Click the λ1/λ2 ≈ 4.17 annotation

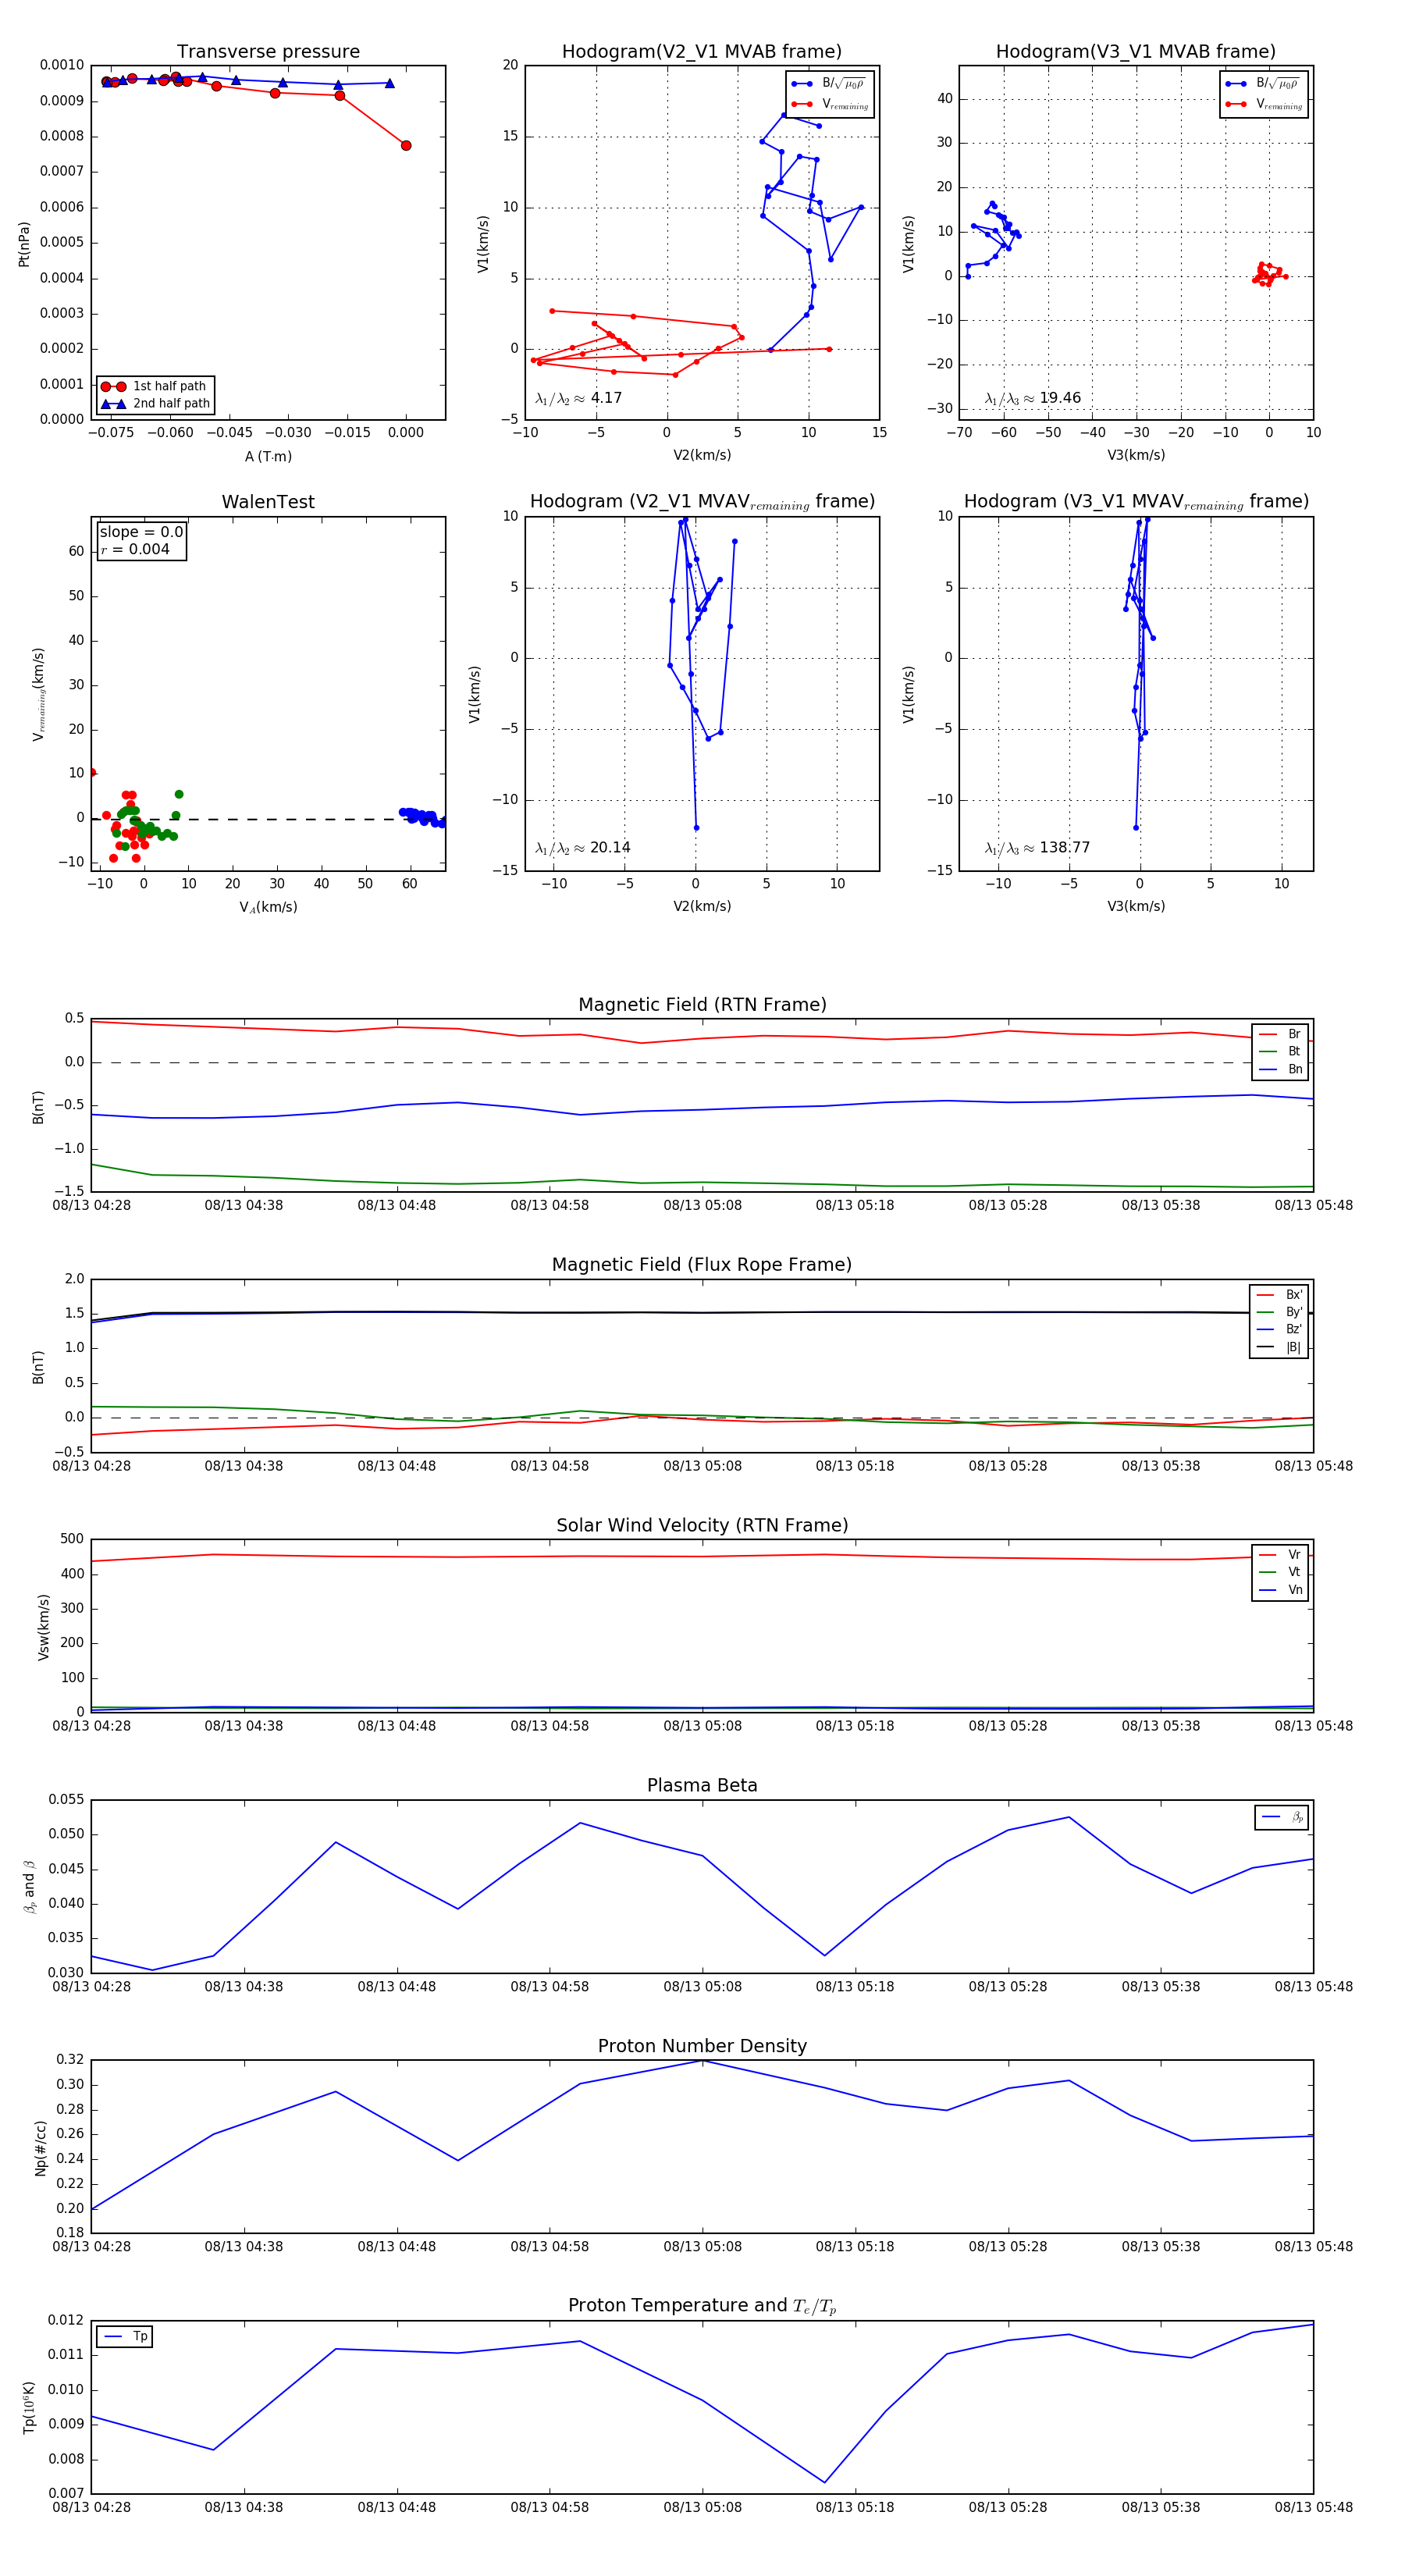578,398
